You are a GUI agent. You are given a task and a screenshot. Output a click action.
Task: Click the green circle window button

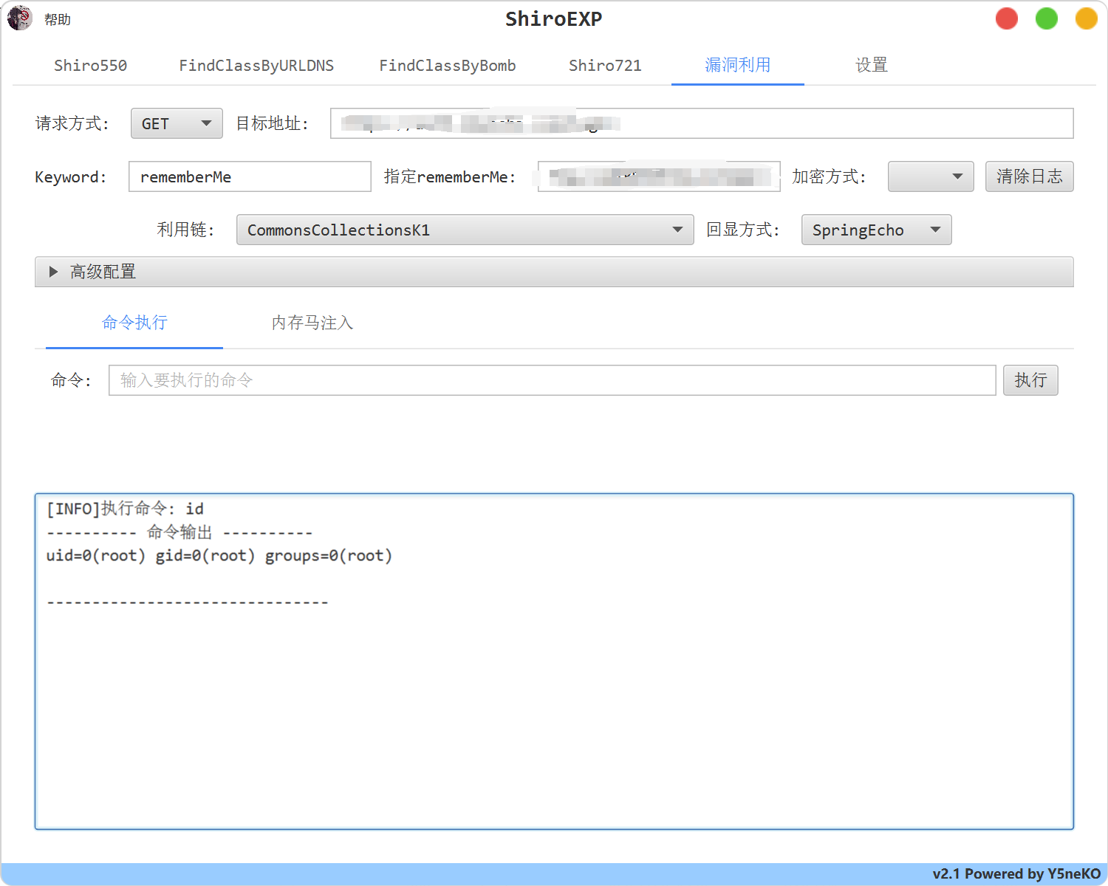click(1046, 18)
